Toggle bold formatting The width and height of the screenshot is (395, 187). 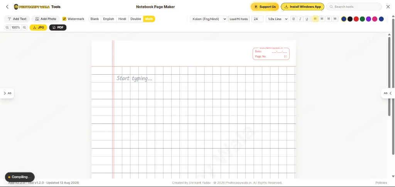coord(294,19)
